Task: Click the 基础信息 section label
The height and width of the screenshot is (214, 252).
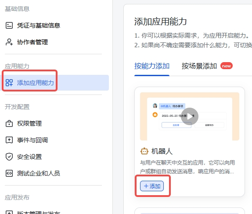Action: pos(17,9)
